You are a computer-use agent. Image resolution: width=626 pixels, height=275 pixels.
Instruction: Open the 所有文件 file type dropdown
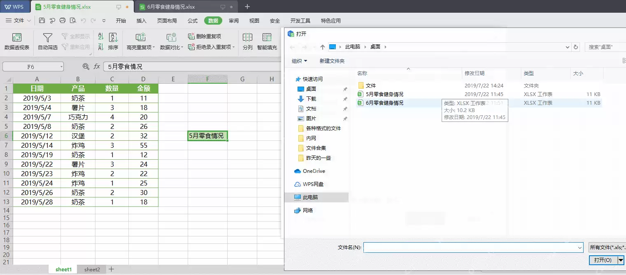click(x=607, y=247)
